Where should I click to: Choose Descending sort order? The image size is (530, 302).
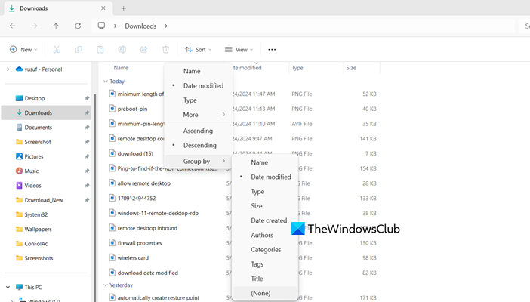click(x=199, y=145)
